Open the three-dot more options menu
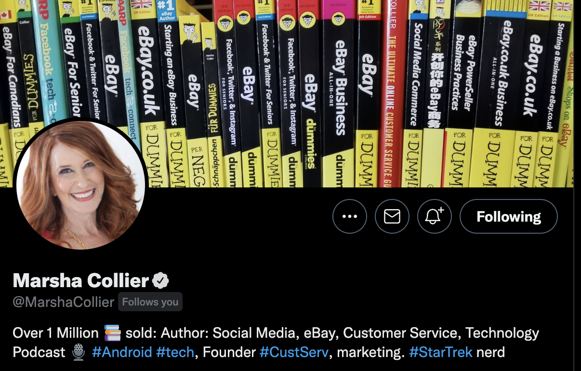Viewport: 581px width, 371px height. point(350,217)
